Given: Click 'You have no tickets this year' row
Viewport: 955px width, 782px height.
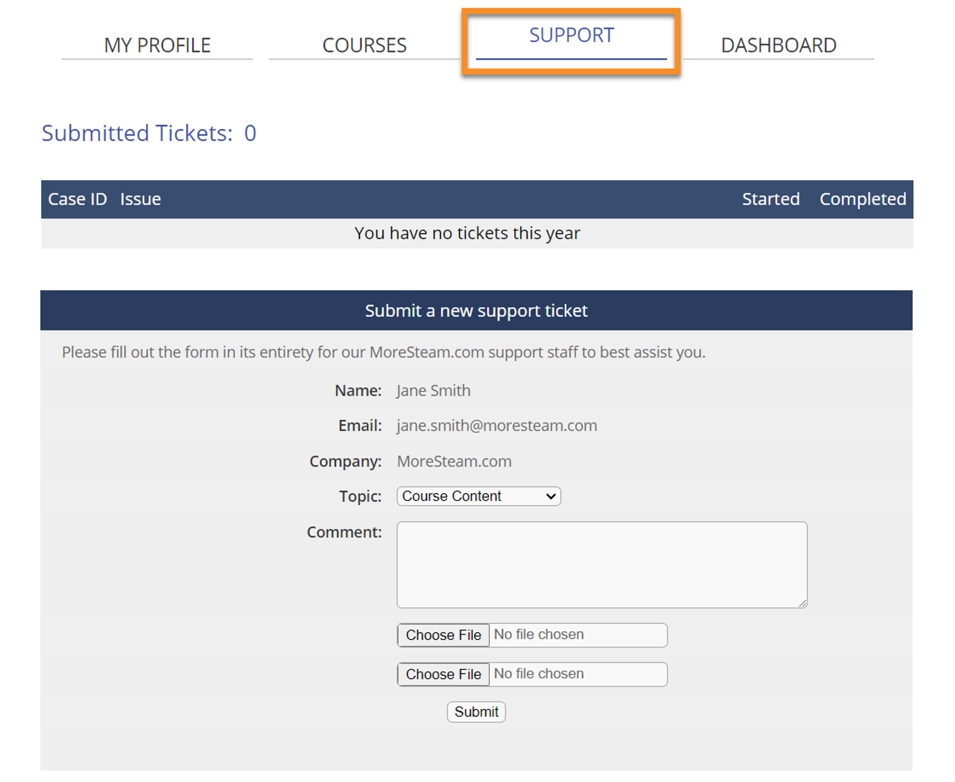Looking at the screenshot, I should pos(477,233).
